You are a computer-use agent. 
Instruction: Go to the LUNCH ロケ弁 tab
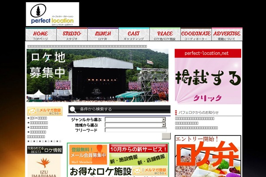(103, 35)
